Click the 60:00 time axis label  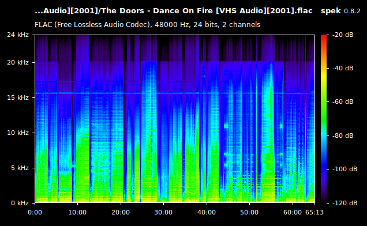(293, 212)
